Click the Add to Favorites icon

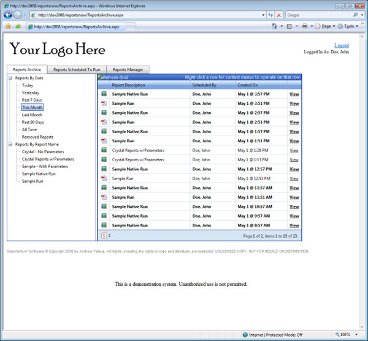tap(18, 26)
